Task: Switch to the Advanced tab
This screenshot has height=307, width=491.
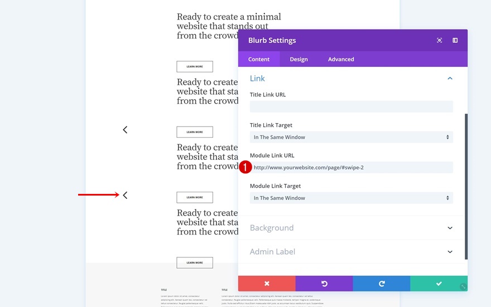Action: pos(341,59)
